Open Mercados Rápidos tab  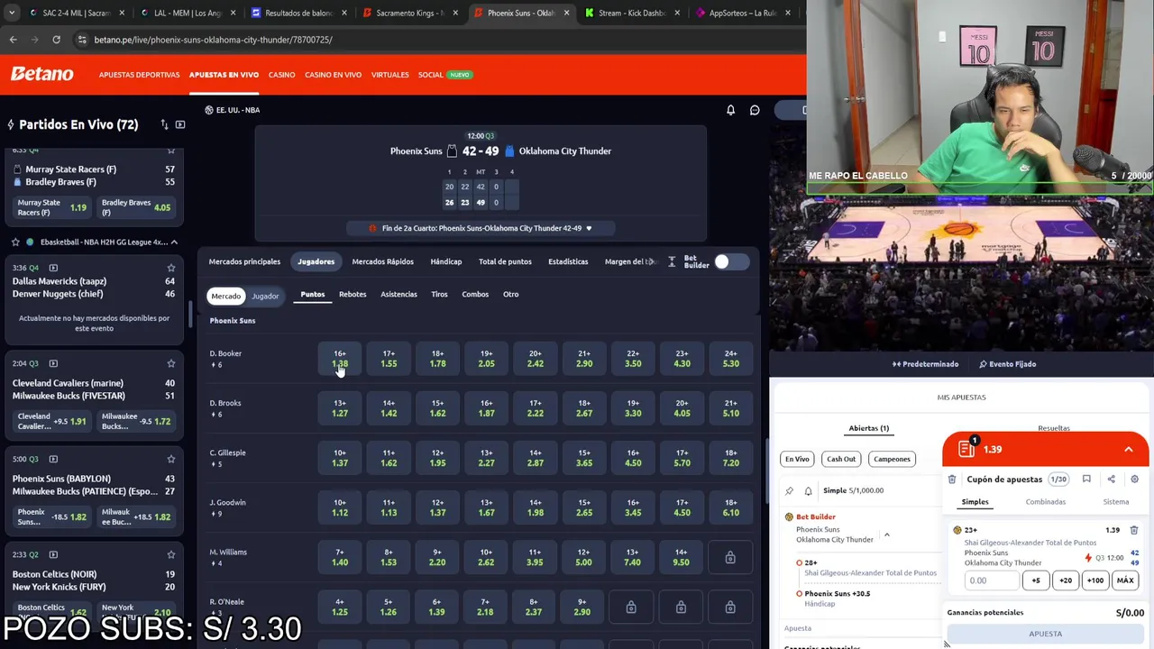[x=382, y=261]
